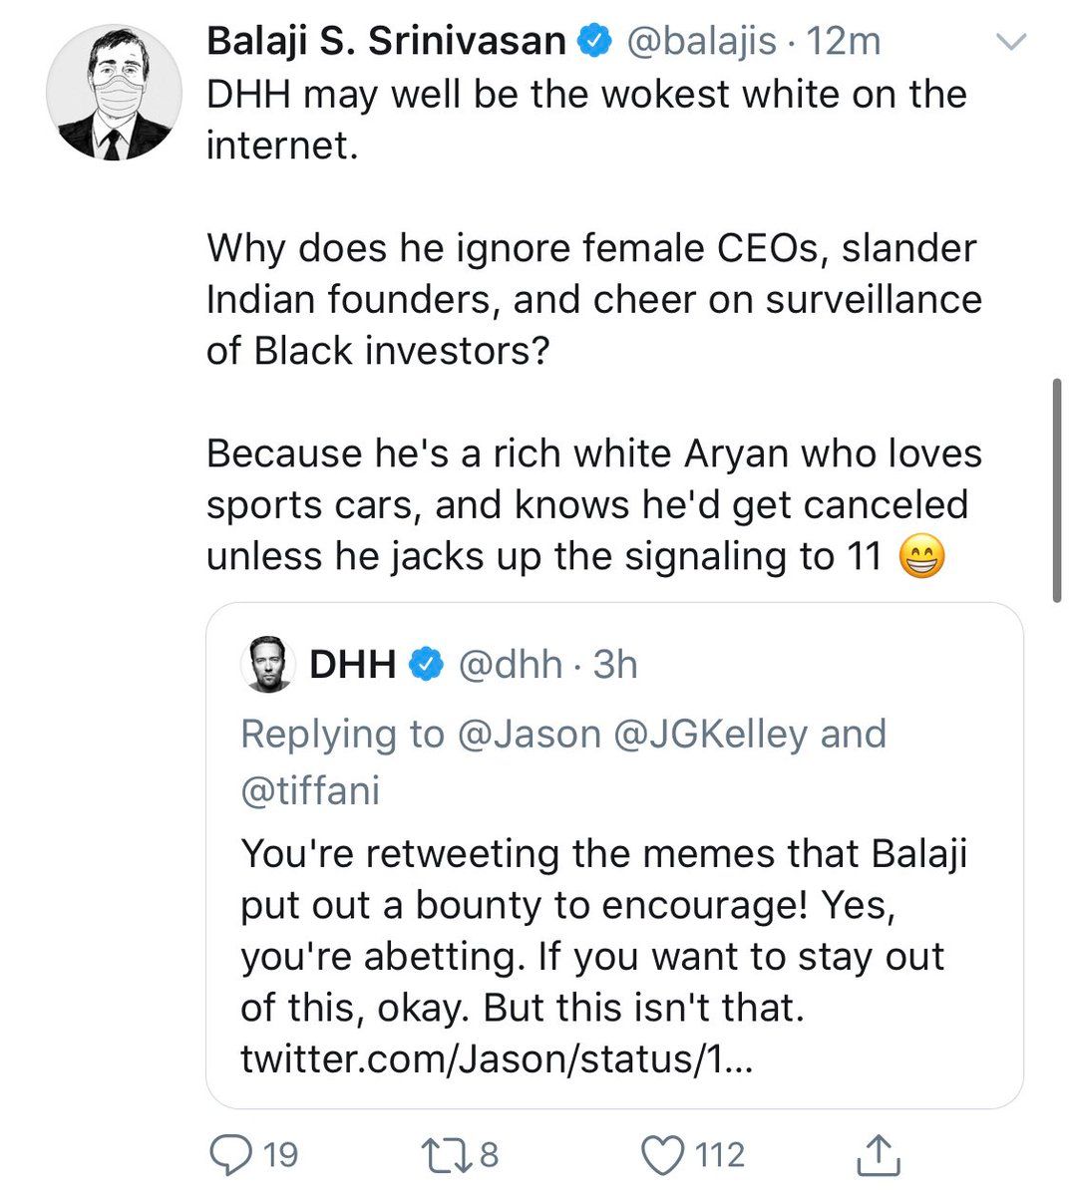Click the Balaji S. Srinivasan display name
This screenshot has height=1196, width=1070.
pyautogui.click(x=386, y=42)
